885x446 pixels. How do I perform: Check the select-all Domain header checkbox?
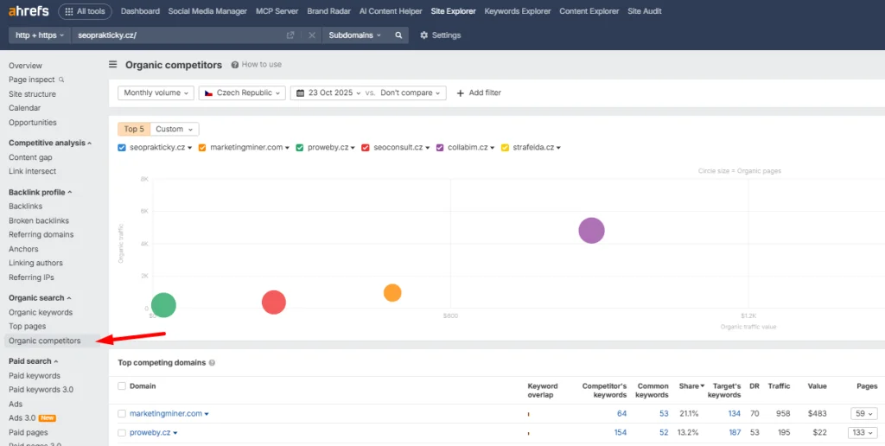pos(122,386)
